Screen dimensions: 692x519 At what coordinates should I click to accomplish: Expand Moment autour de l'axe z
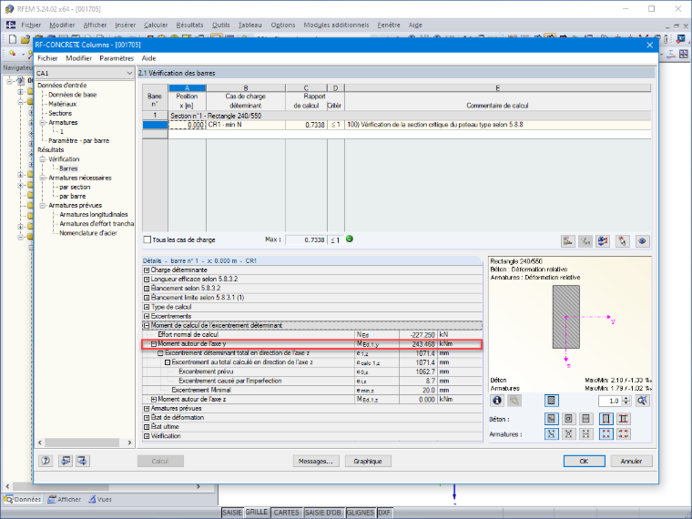[x=154, y=399]
